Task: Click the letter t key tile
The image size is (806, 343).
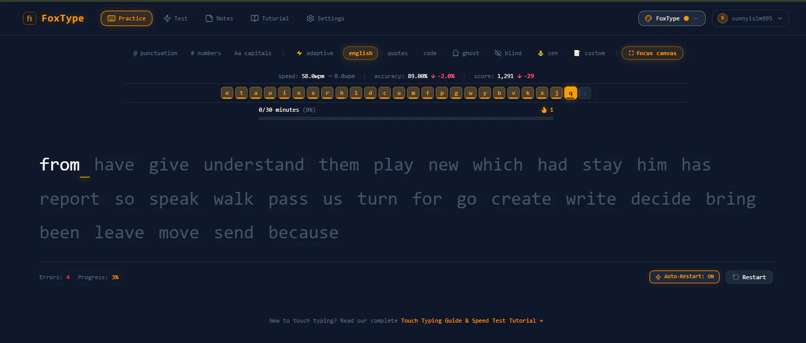Action: [x=241, y=93]
